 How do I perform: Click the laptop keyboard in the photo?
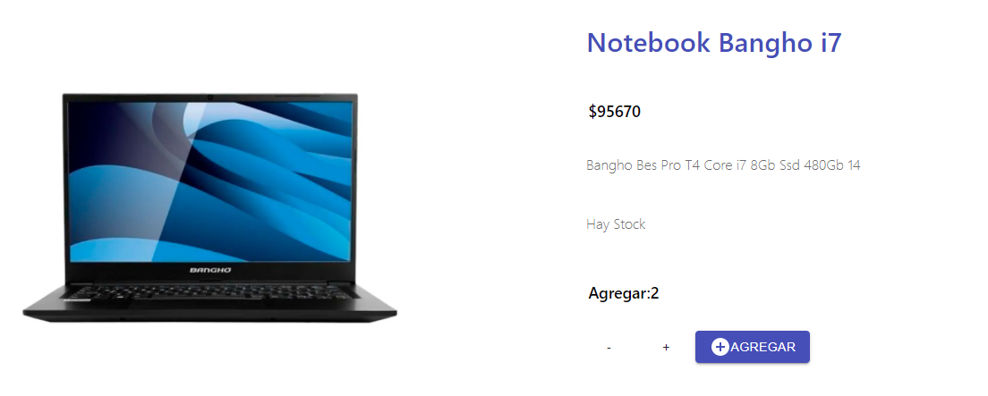(x=210, y=291)
